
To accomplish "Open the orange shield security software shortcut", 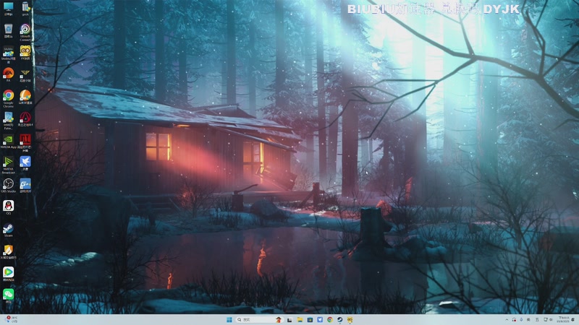I will [x=8, y=252].
